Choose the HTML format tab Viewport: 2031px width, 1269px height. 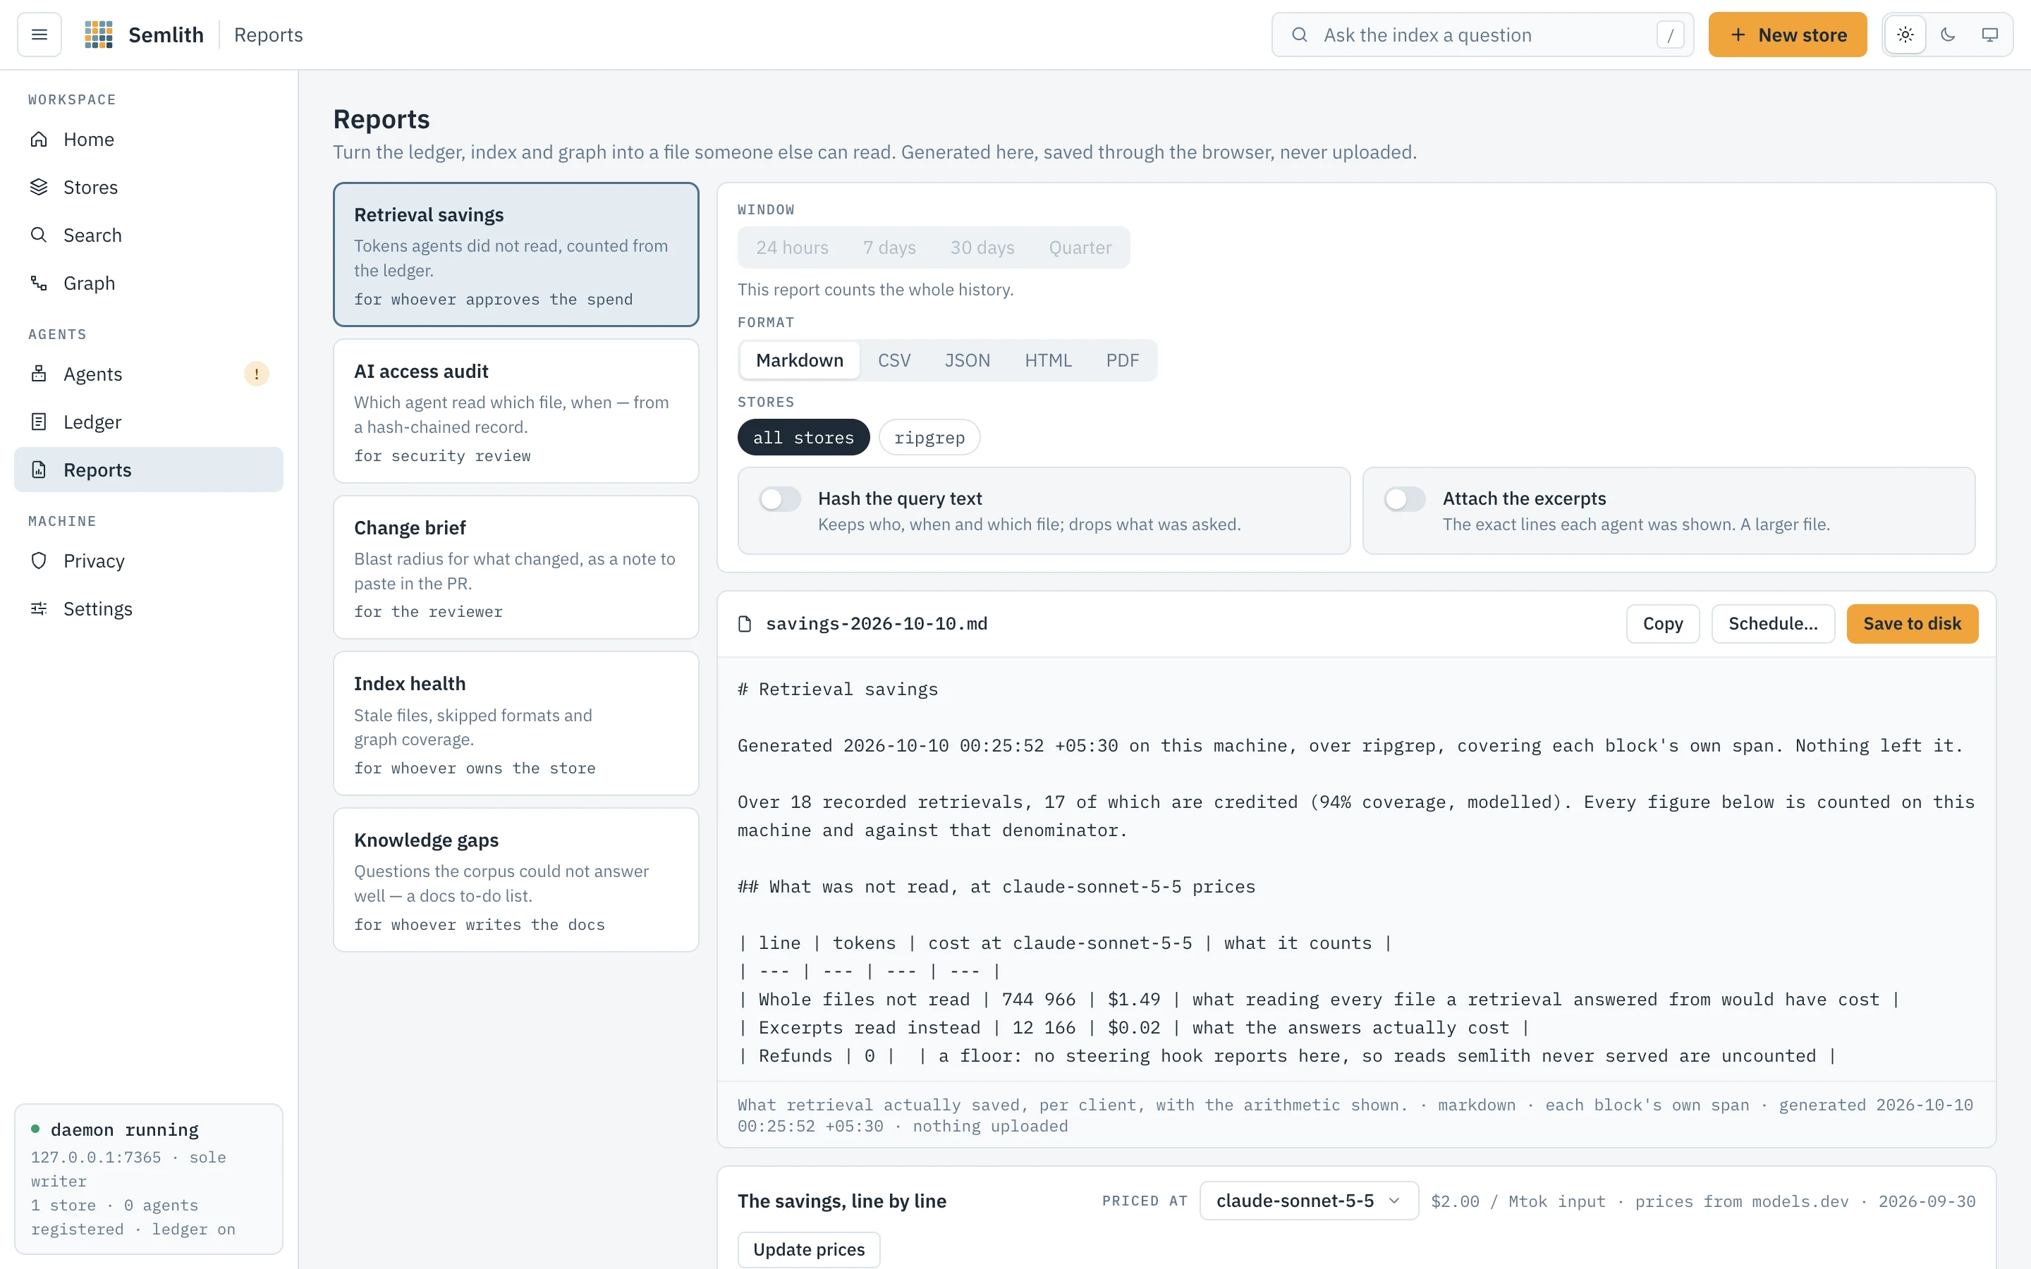tap(1047, 360)
